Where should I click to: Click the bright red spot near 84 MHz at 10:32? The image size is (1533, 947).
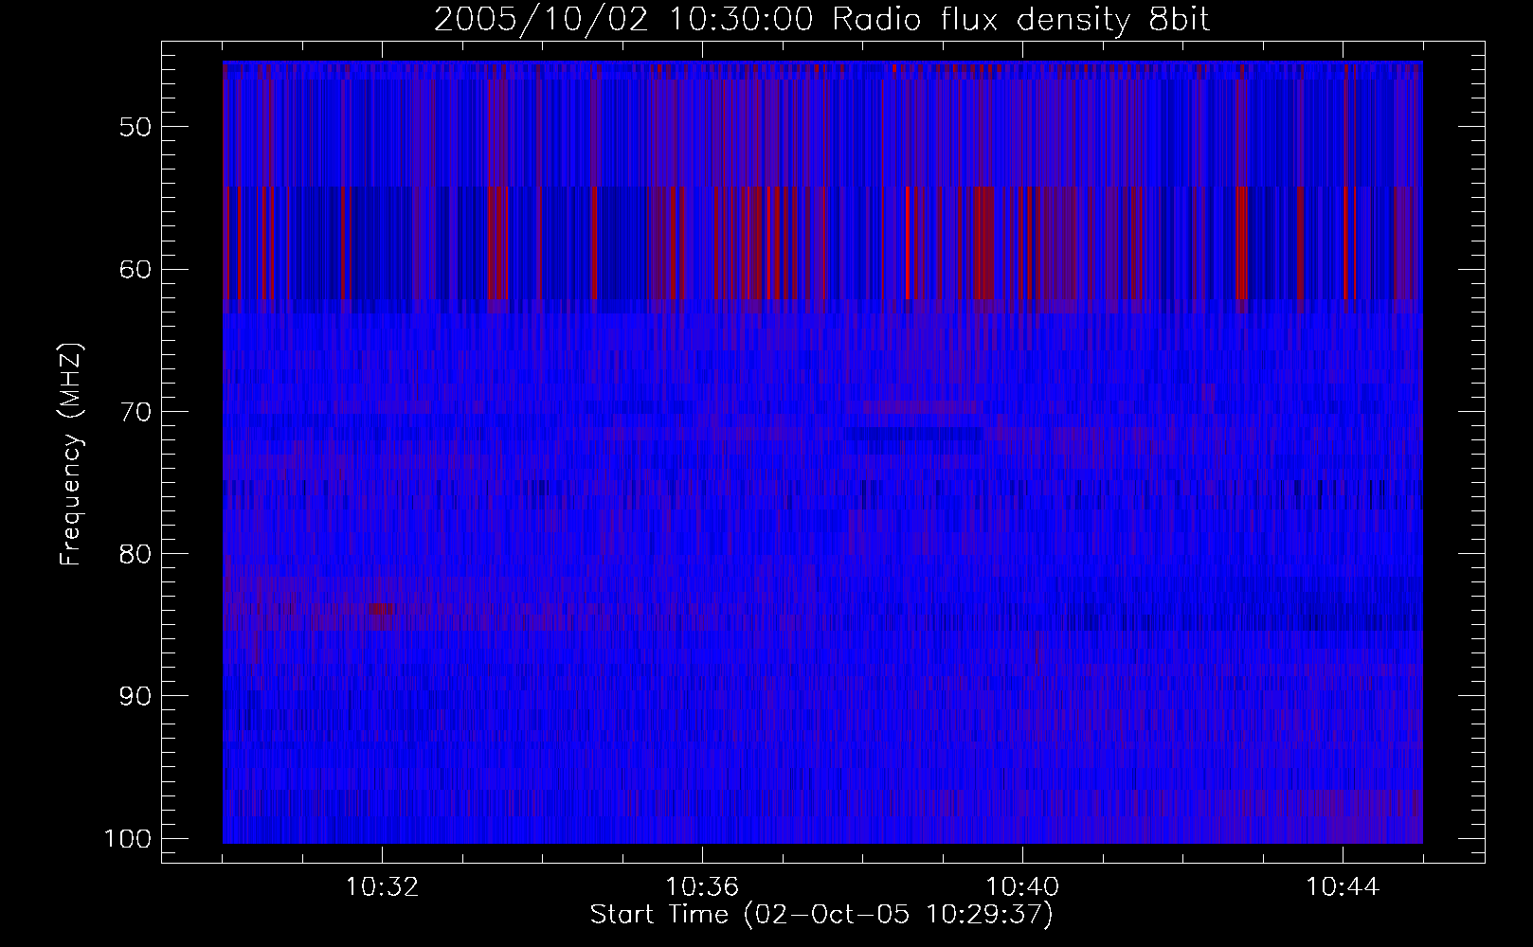coord(379,609)
